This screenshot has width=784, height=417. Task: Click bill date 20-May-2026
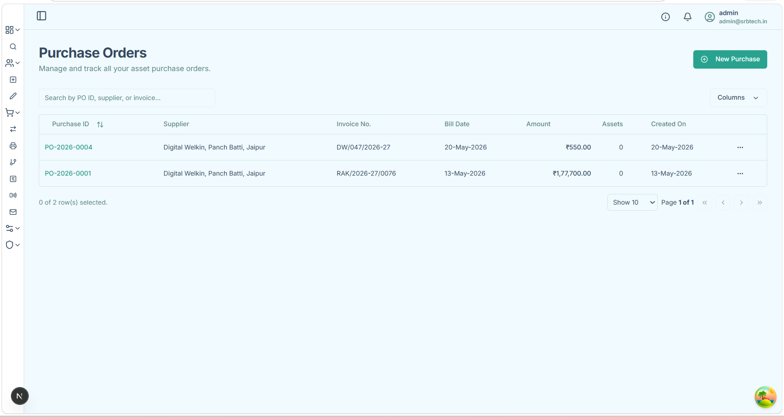coord(466,147)
